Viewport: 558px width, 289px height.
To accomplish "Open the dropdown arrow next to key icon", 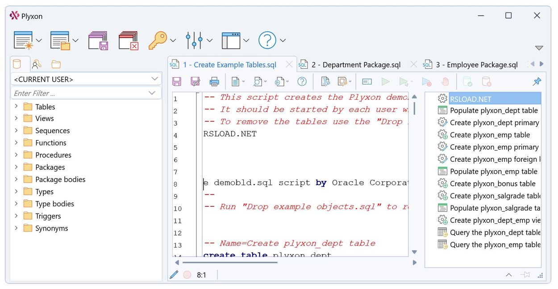I will [173, 41].
